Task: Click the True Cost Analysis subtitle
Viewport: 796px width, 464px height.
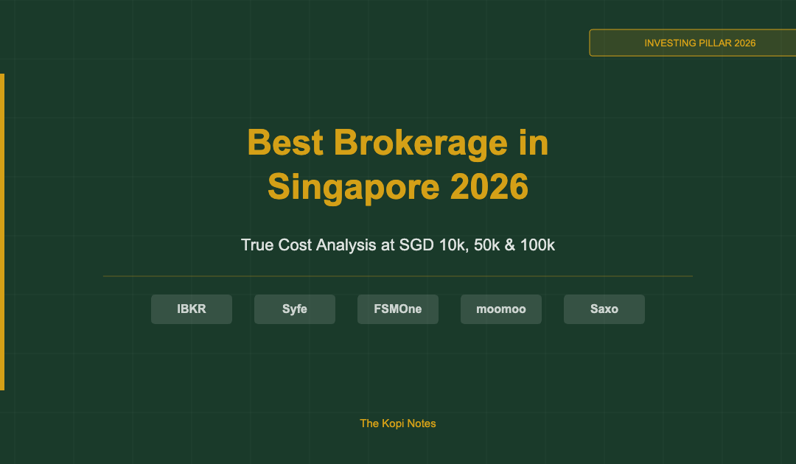Action: point(398,245)
